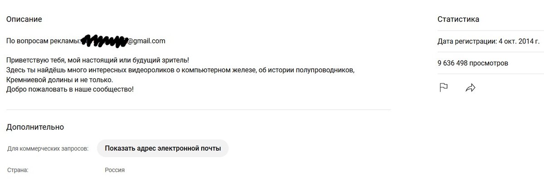Click the share arrow icon
The image size is (544, 184).
(x=470, y=88)
